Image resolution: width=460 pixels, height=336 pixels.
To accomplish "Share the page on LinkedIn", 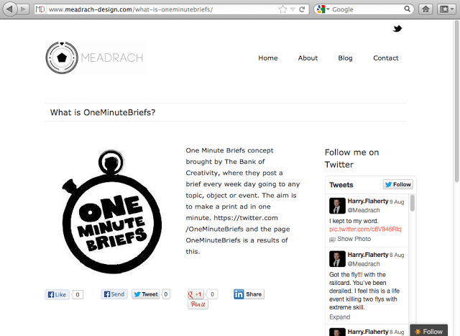I will (x=248, y=294).
